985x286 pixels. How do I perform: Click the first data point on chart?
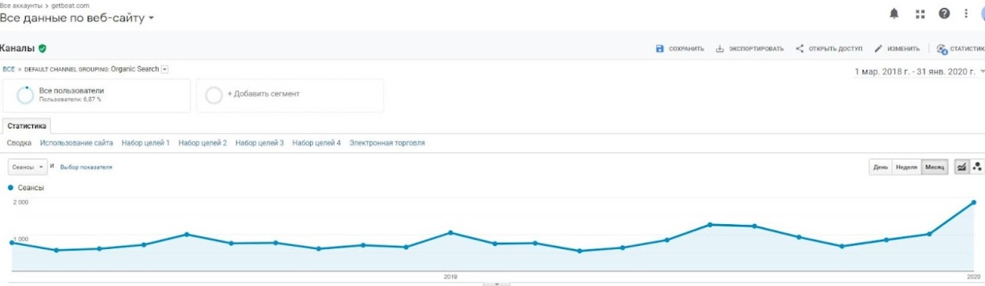pyautogui.click(x=12, y=243)
